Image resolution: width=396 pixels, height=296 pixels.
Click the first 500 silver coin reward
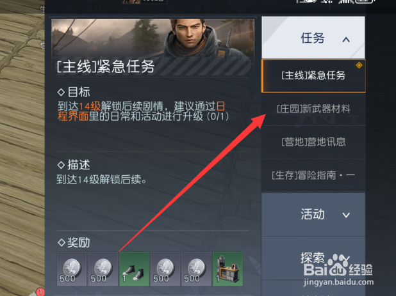pyautogui.click(x=72, y=269)
